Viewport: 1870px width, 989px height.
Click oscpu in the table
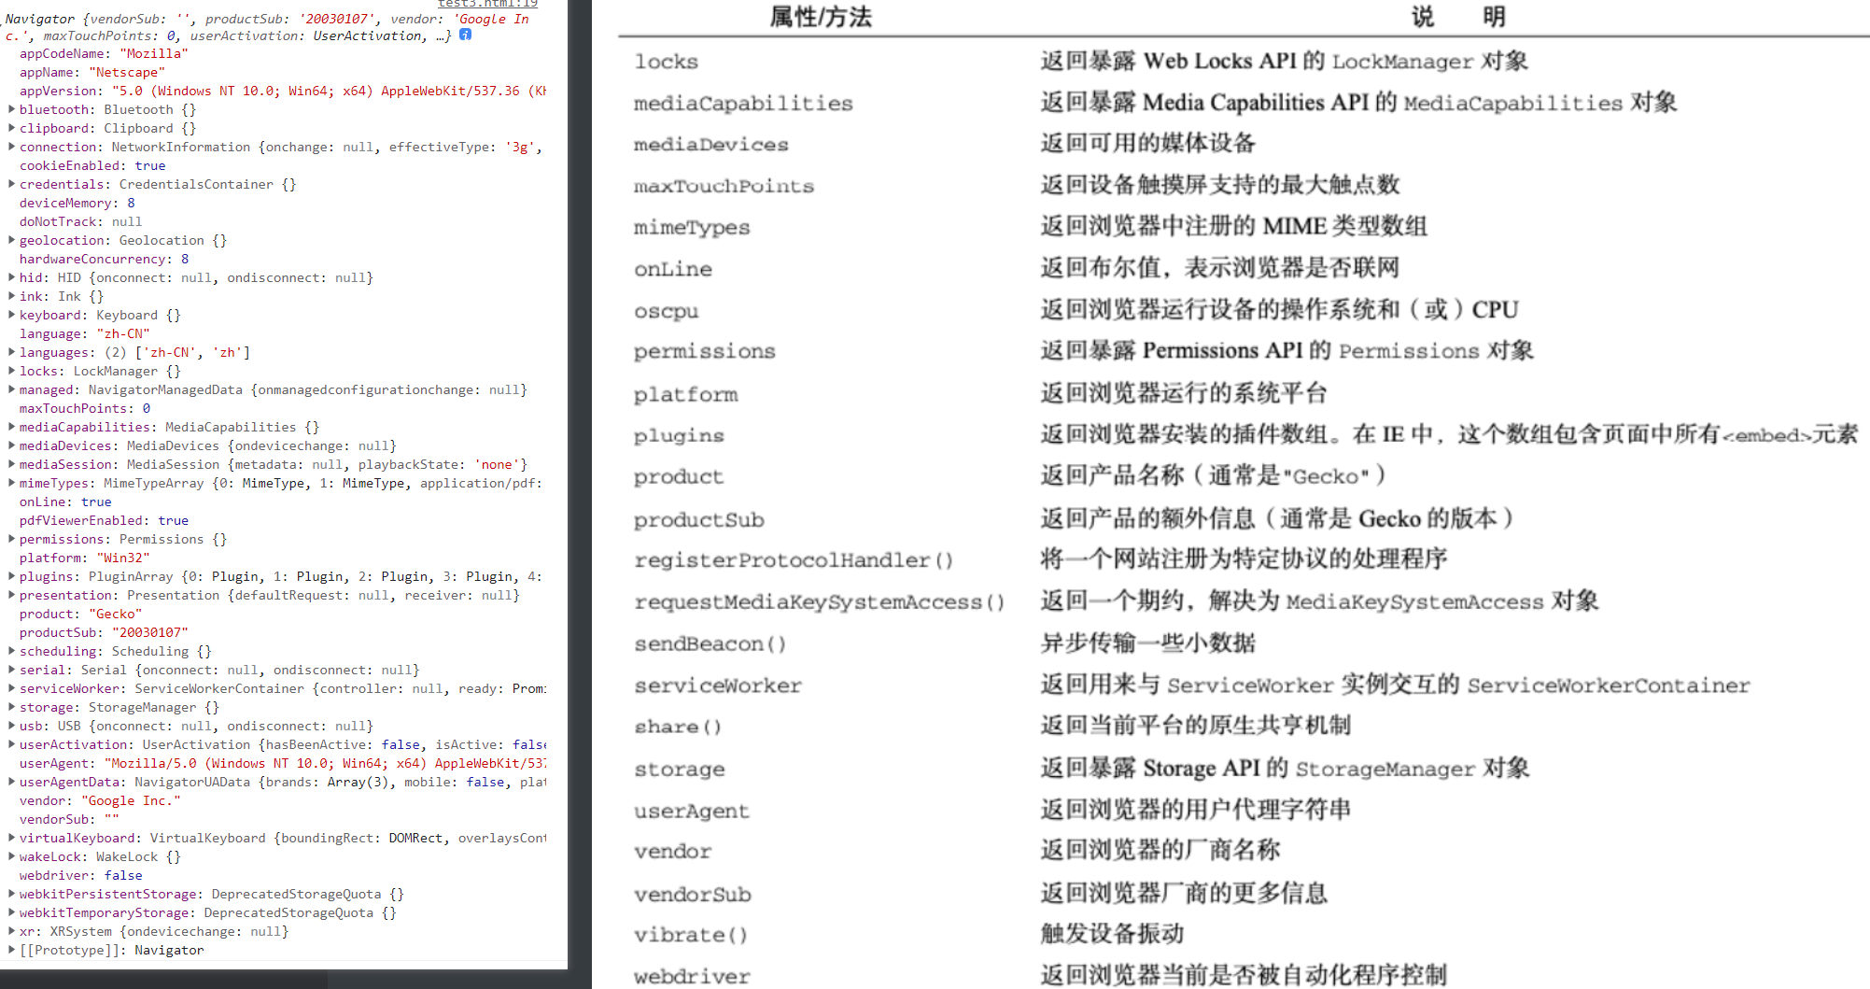667,311
